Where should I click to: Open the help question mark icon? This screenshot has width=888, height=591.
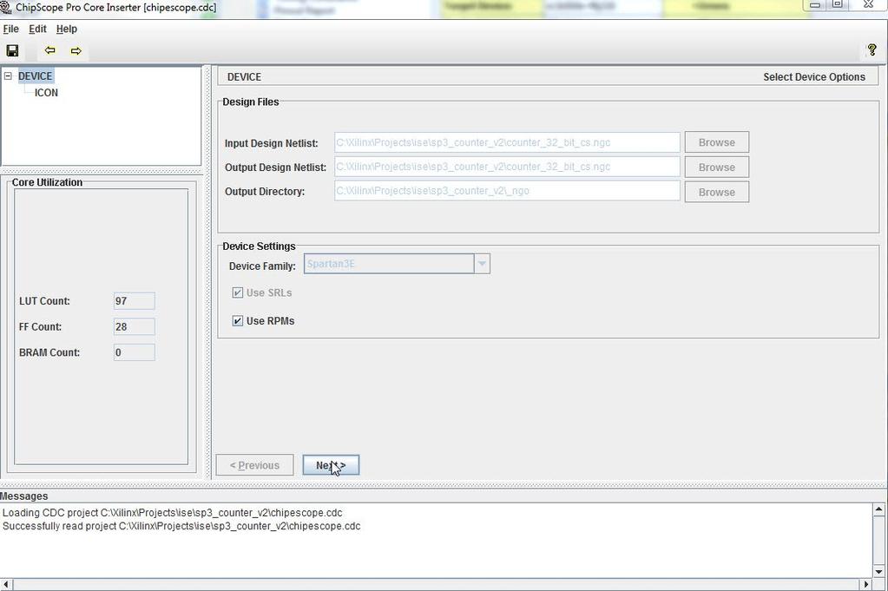pos(872,49)
